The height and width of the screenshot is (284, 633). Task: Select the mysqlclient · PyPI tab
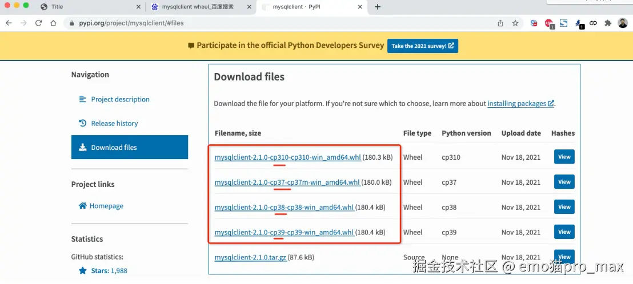[312, 7]
